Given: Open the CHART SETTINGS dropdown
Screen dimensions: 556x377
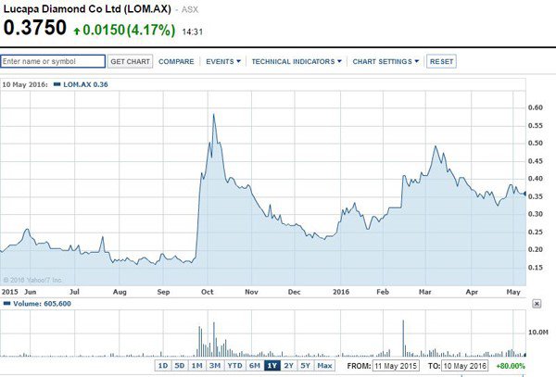Looking at the screenshot, I should tap(385, 62).
